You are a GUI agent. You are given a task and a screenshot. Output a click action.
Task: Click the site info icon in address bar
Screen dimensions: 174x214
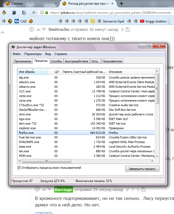[42, 13]
